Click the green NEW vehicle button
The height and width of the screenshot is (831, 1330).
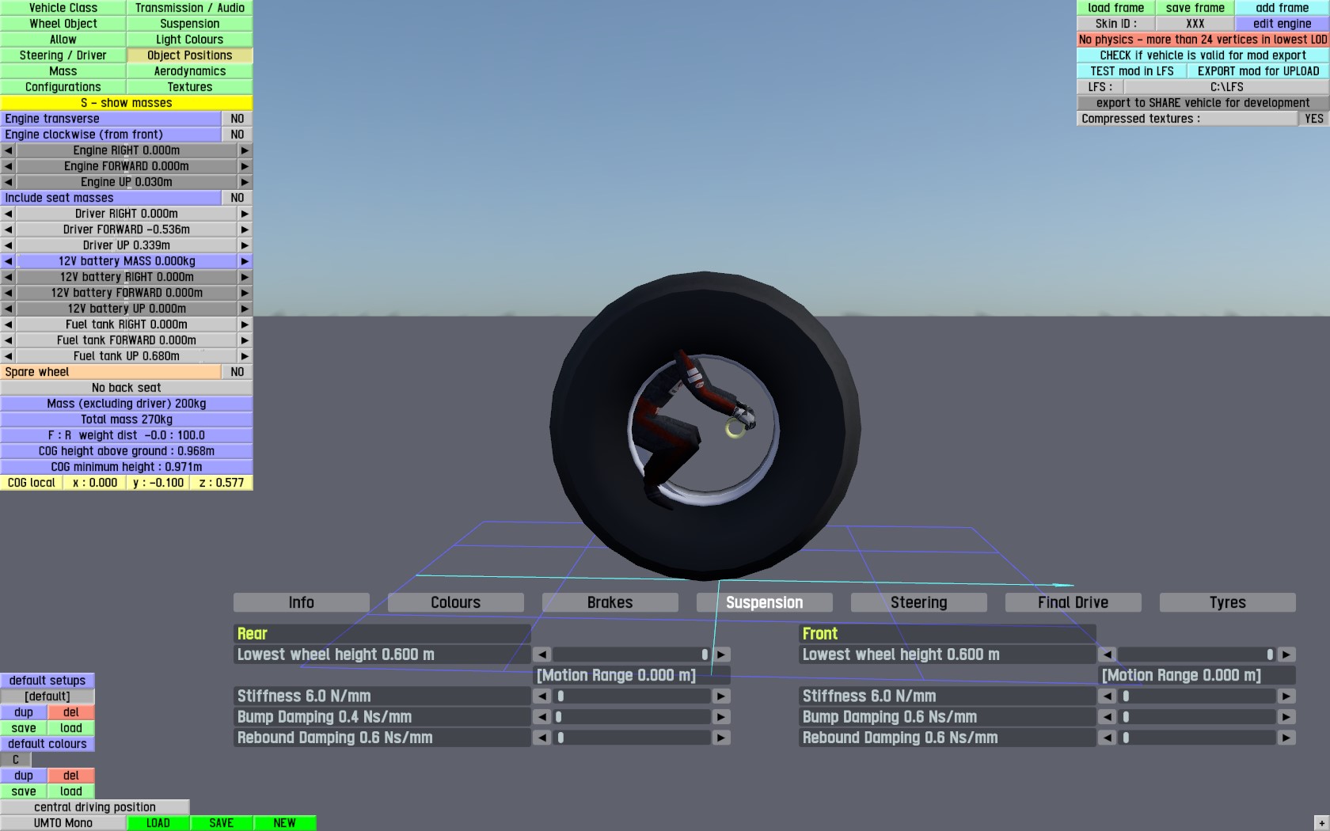pos(285,823)
